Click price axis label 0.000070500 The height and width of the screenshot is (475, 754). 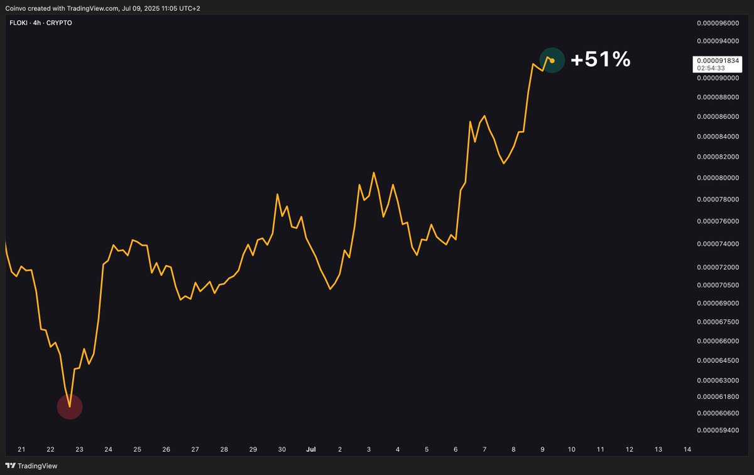(x=719, y=285)
